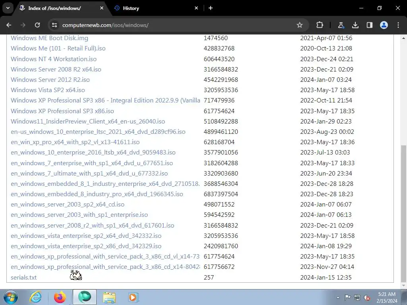View site information icon in address bar

point(54,25)
